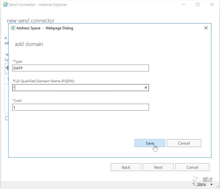Click the Save button in add domain dialog
Viewport: 220px width, 189px height.
coord(150,143)
